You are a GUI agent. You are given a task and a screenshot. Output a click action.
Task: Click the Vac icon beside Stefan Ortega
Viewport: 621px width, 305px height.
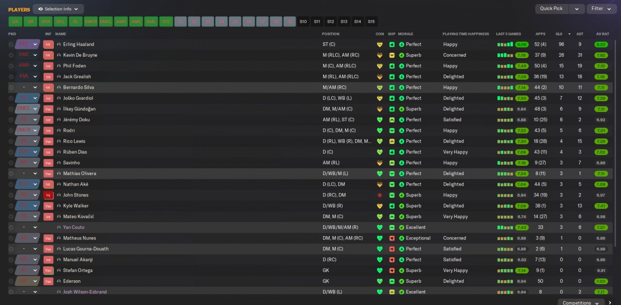pos(48,271)
